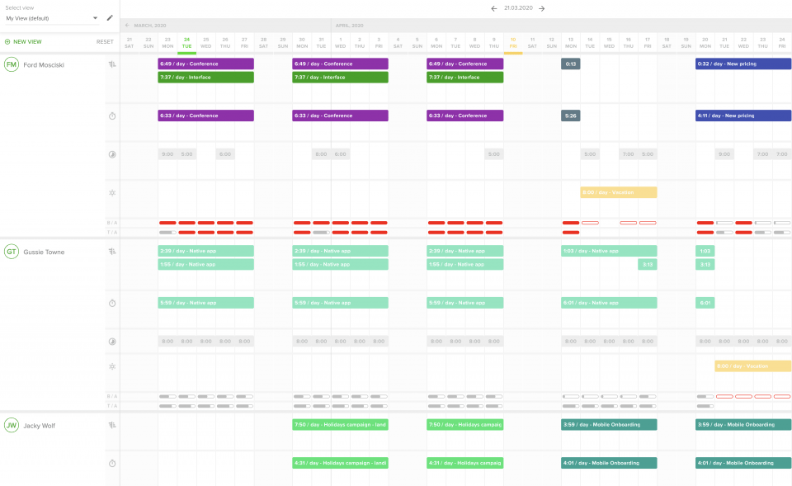Screen dimensions: 792x486
Task: Click Ford's red B/A bar on 23 MON
Action: (167, 223)
